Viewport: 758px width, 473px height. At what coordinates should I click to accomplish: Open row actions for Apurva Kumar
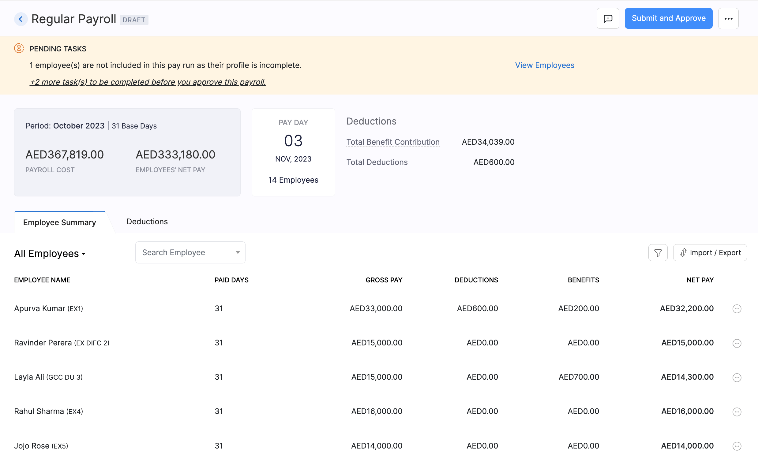click(737, 308)
